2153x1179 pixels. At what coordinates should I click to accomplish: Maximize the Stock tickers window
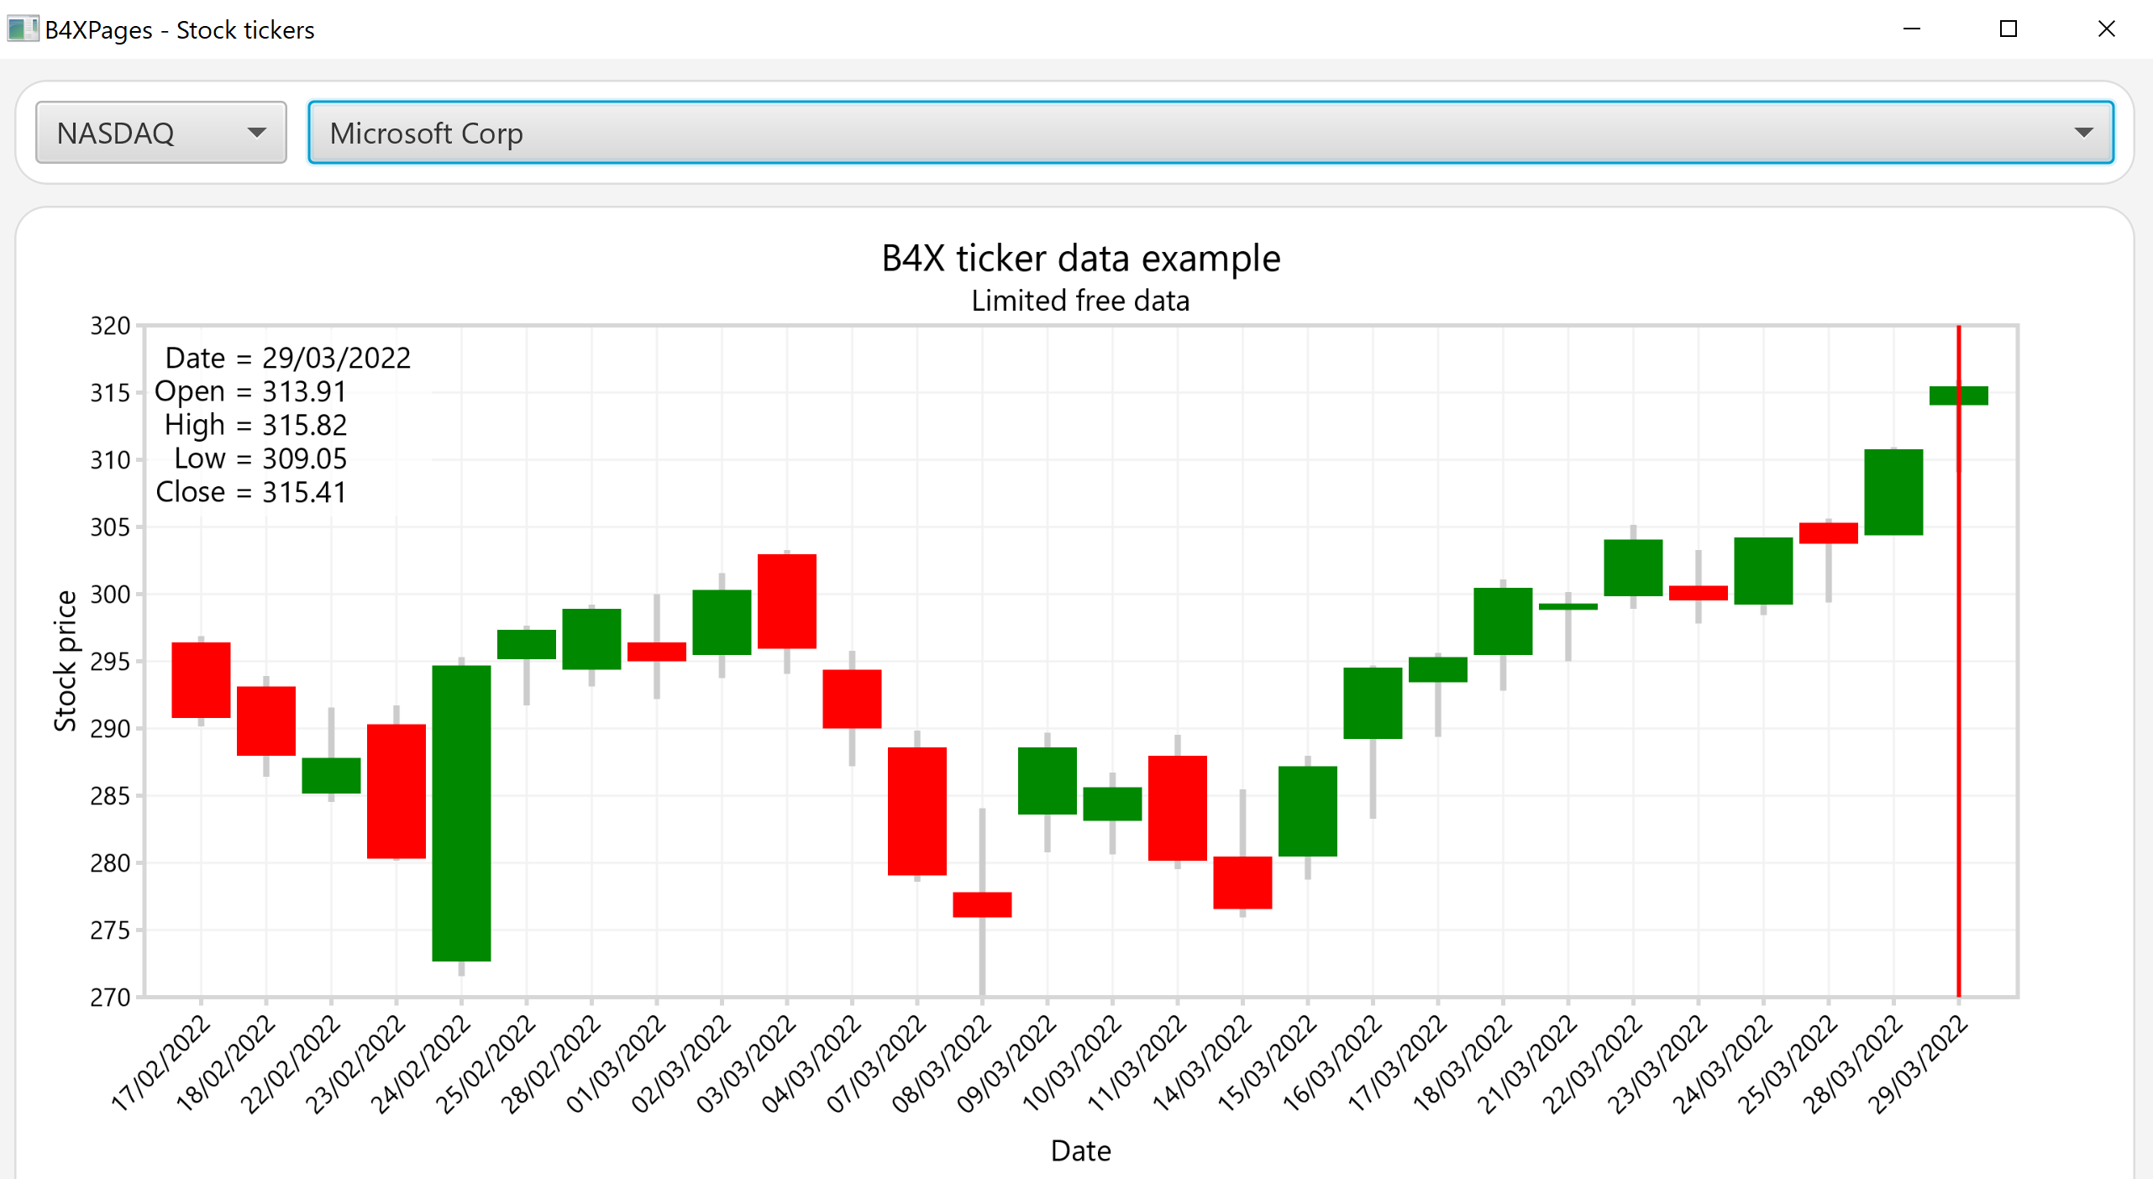[x=2008, y=29]
